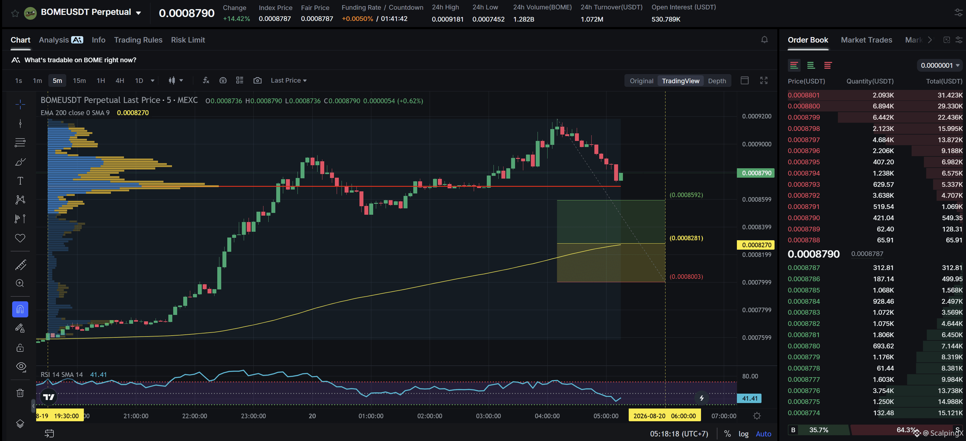The image size is (966, 441).
Task: Select the brush drawing tool
Action: [x=20, y=162]
